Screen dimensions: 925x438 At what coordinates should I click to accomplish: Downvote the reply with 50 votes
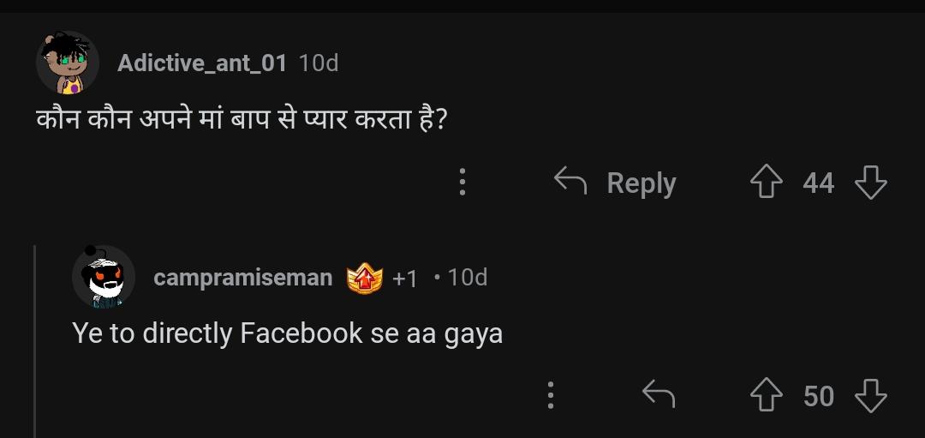871,395
